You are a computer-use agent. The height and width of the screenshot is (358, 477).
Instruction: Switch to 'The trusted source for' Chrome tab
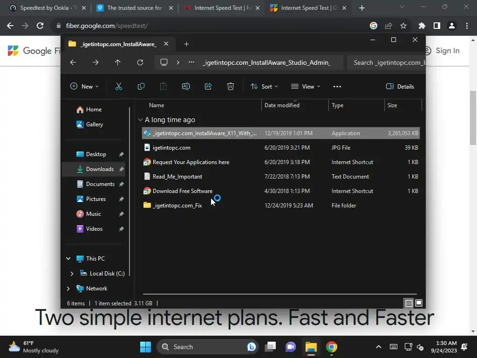pyautogui.click(x=134, y=8)
